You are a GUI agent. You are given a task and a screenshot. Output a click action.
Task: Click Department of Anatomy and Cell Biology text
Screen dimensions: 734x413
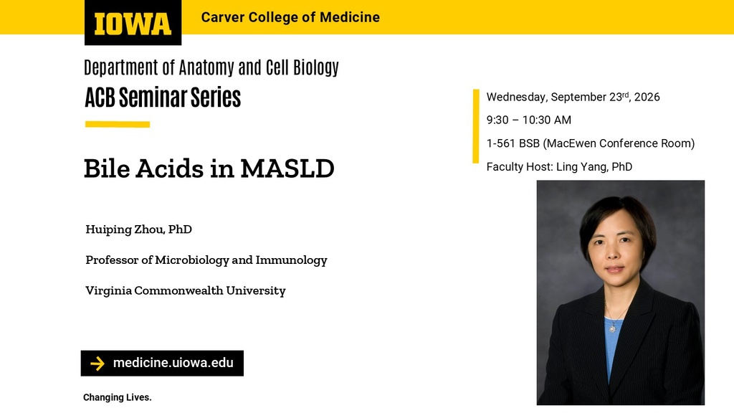211,67
